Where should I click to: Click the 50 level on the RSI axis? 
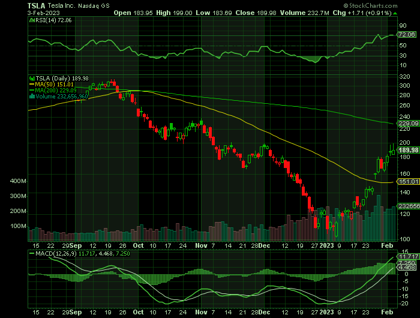point(403,46)
